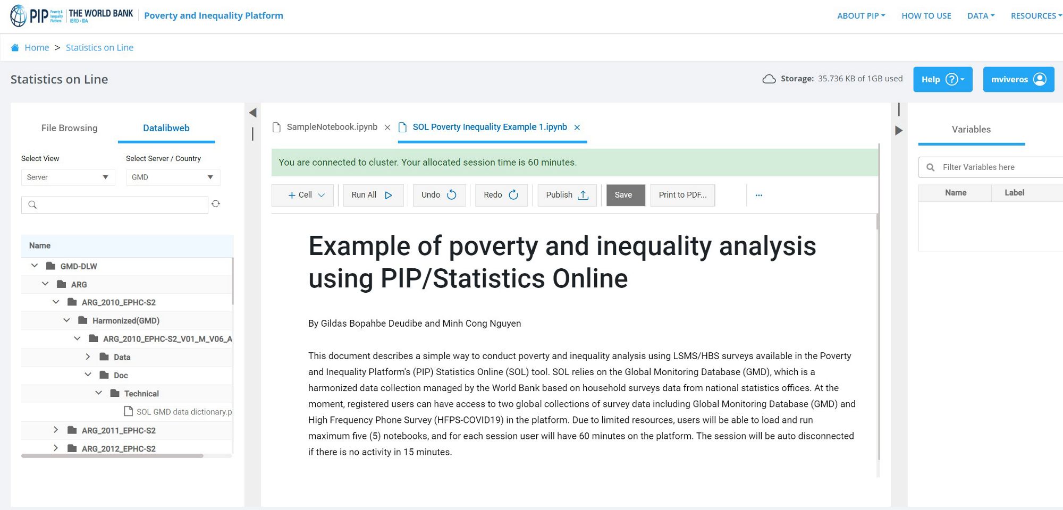Switch to the File Browsing tab
The height and width of the screenshot is (510, 1063).
(x=69, y=128)
